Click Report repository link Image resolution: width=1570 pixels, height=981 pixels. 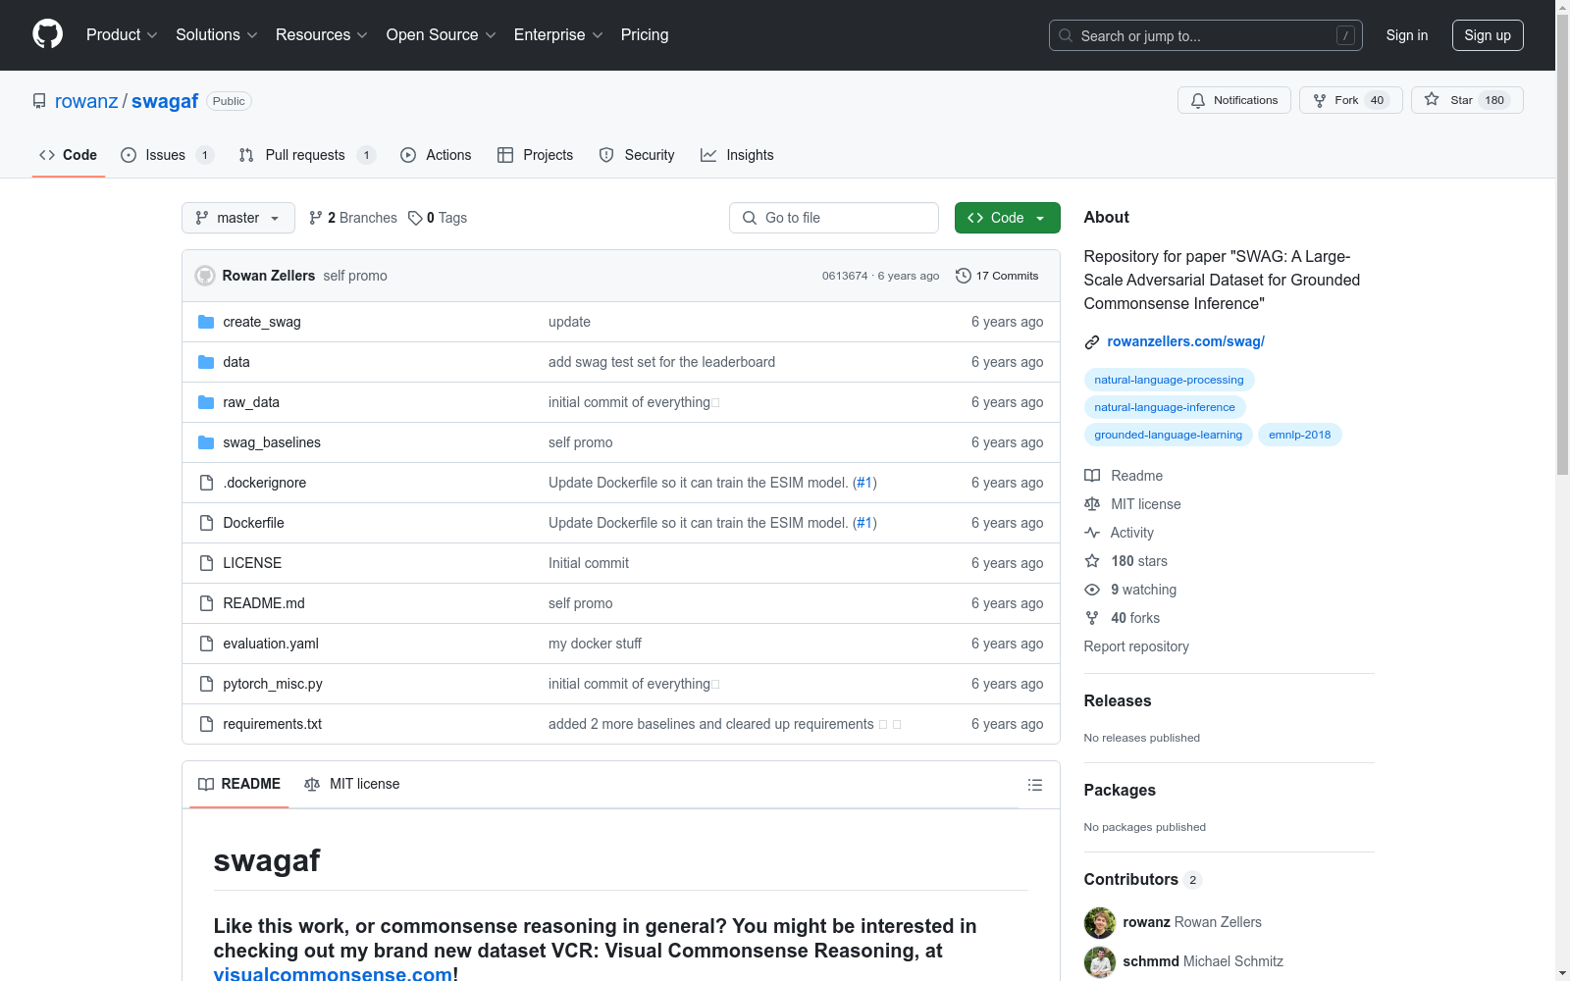pos(1136,646)
